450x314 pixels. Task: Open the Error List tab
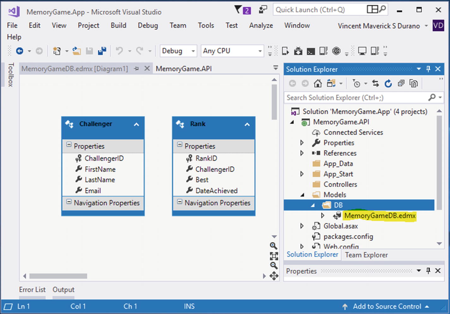[x=32, y=290]
